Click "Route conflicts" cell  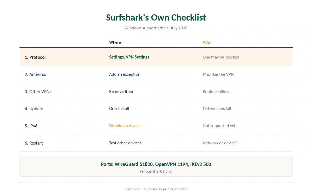point(216,91)
